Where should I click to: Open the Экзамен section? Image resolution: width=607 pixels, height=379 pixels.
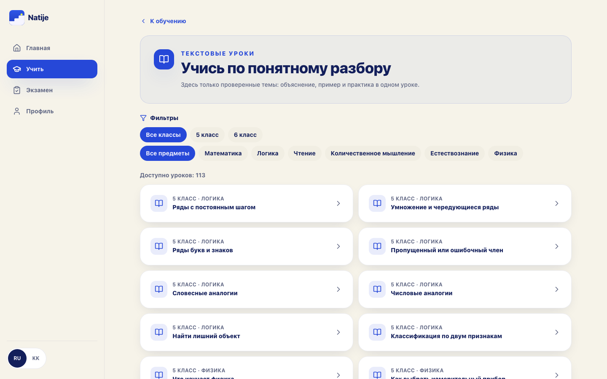tap(52, 90)
